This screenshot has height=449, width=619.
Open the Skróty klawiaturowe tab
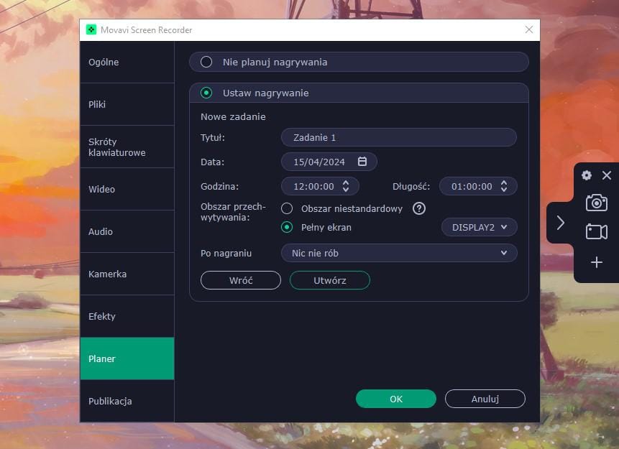coord(127,147)
